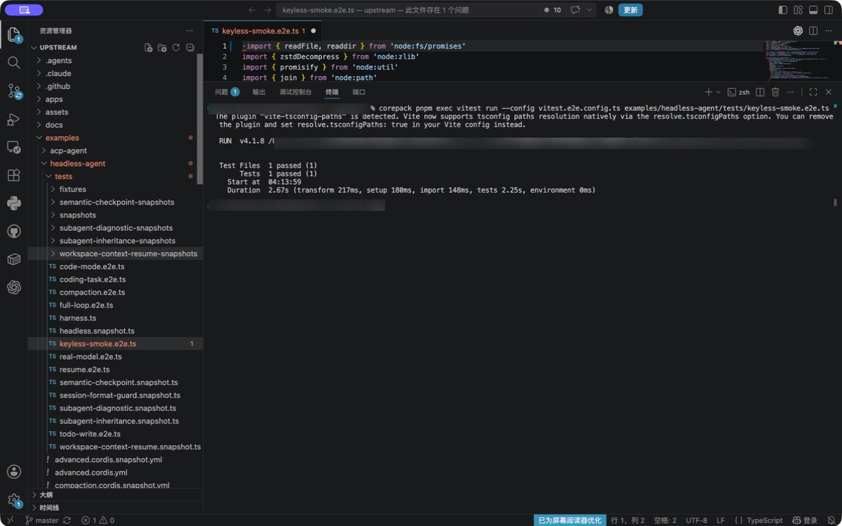Click the notifications bell in status bar
The image size is (842, 526).
[x=831, y=521]
